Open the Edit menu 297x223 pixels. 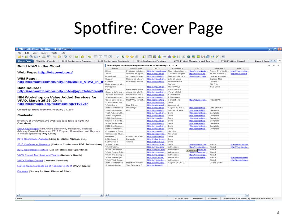click(x=27, y=53)
